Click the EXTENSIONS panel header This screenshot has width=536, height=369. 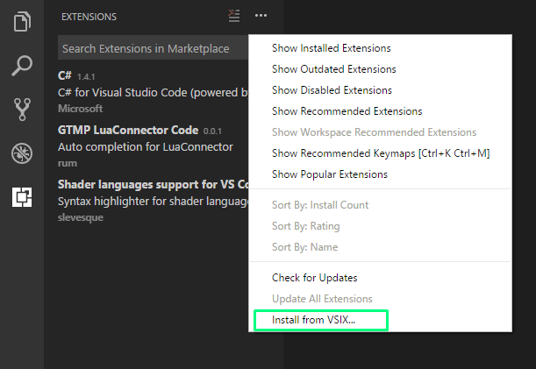(x=89, y=17)
